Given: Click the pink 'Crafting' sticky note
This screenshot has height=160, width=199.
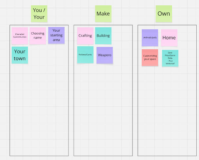Looking at the screenshot, I should click(x=85, y=36).
